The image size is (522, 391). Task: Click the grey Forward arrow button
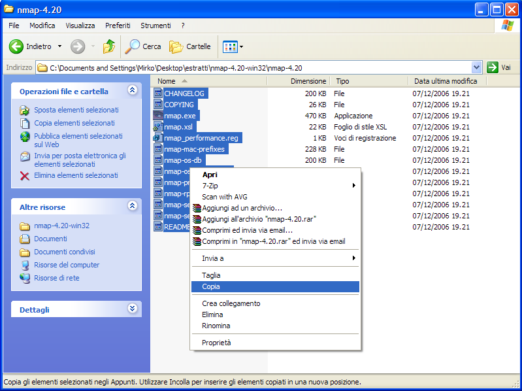pyautogui.click(x=78, y=46)
